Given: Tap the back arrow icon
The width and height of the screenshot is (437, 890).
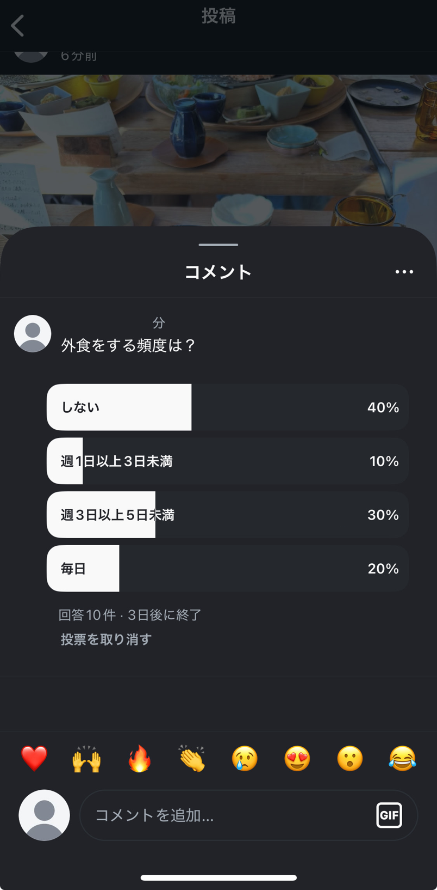Looking at the screenshot, I should point(18,26).
